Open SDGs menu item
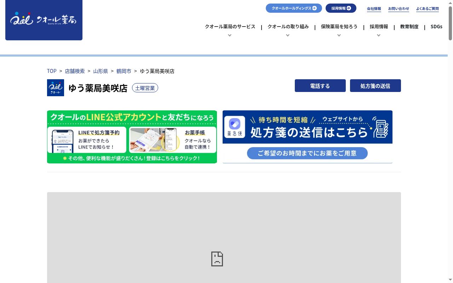Viewport: 453px width, 283px height. pos(436,27)
